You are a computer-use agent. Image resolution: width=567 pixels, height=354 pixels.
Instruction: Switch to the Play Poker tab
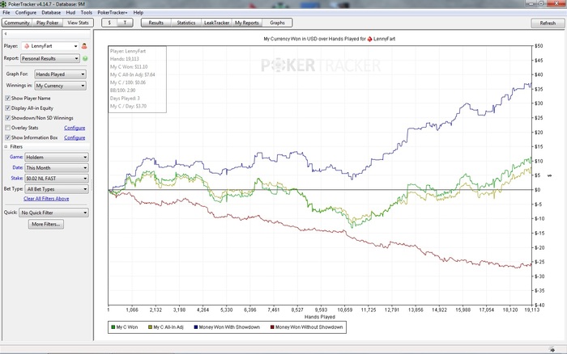point(47,23)
